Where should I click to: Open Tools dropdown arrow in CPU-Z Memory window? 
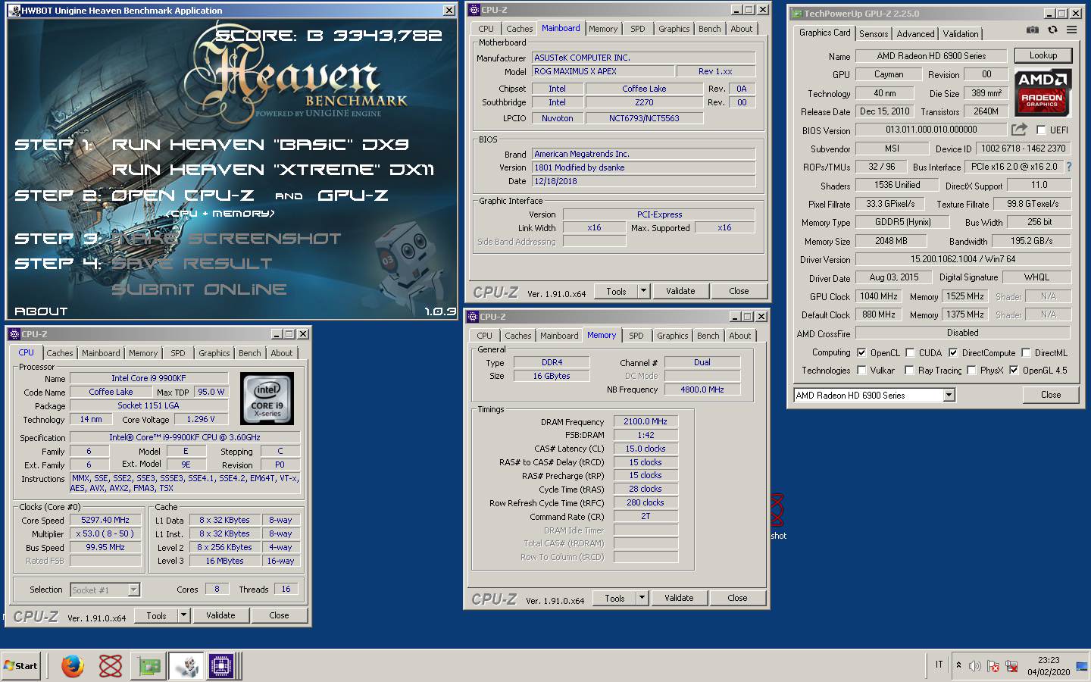pos(642,598)
